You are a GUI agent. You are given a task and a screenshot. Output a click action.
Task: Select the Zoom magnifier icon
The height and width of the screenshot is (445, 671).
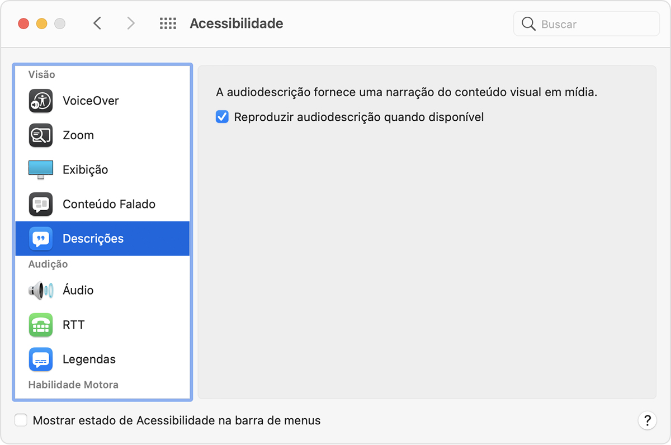pos(41,135)
